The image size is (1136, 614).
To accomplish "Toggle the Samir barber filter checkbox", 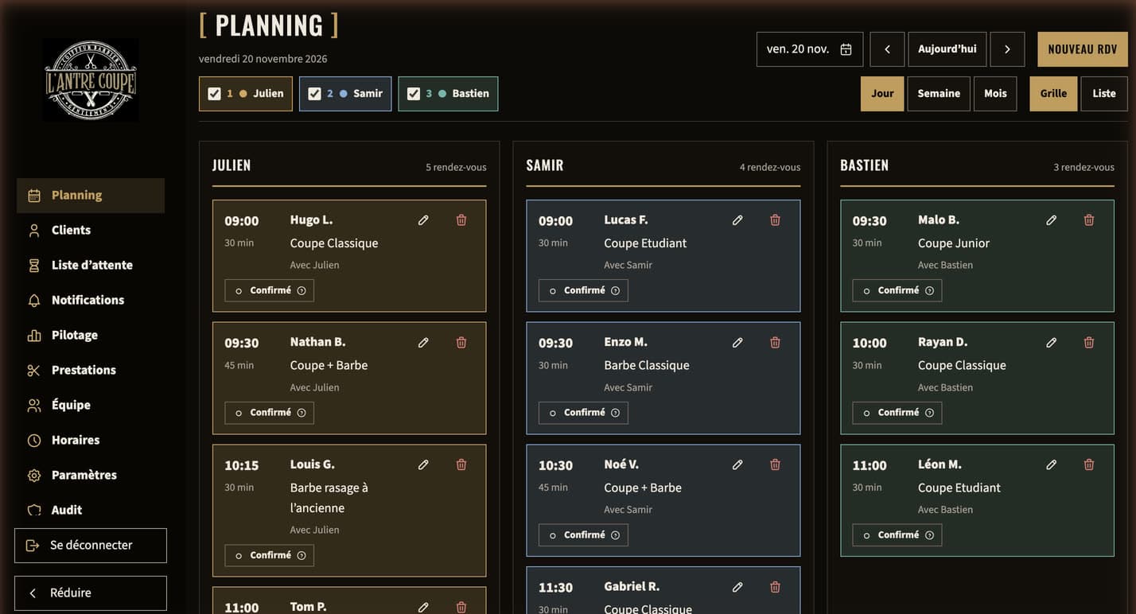I will point(314,94).
